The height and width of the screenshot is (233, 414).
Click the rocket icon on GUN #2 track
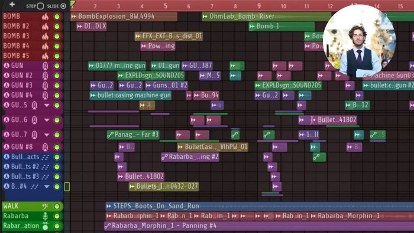pos(45,76)
